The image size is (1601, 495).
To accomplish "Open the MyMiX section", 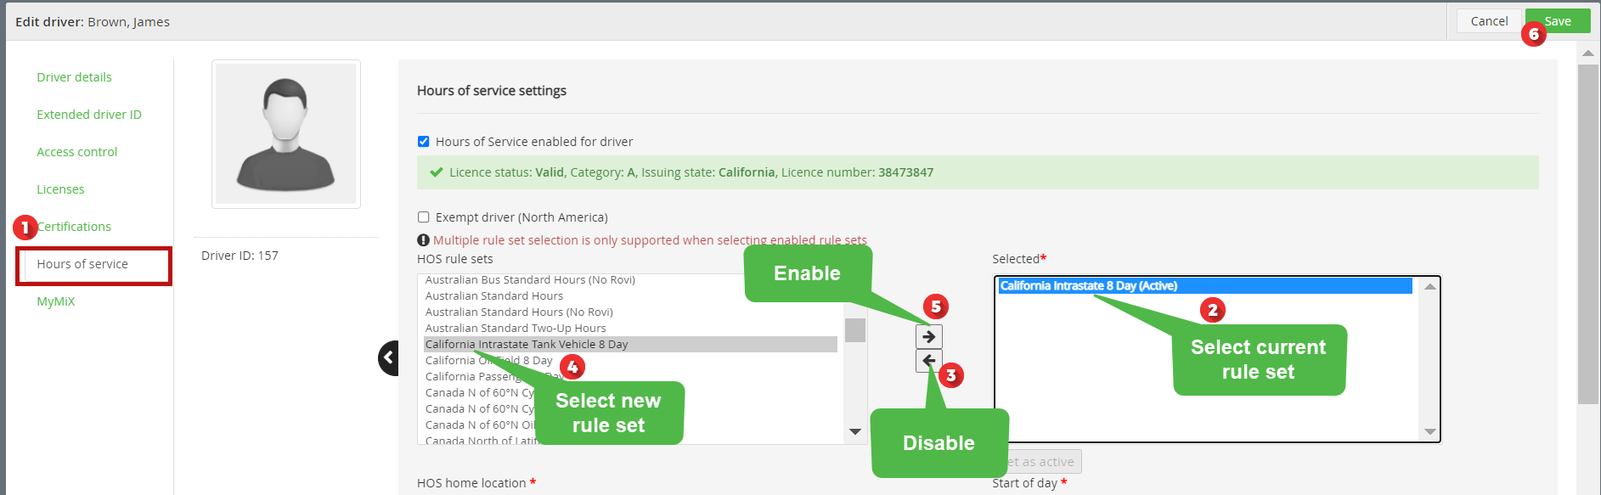I will 55,301.
